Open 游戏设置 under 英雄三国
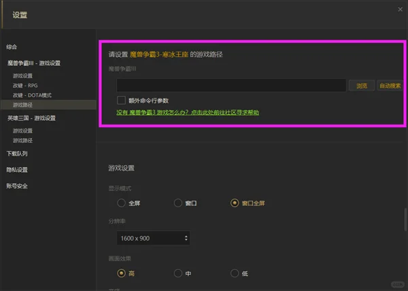This screenshot has width=408, height=291. point(22,131)
